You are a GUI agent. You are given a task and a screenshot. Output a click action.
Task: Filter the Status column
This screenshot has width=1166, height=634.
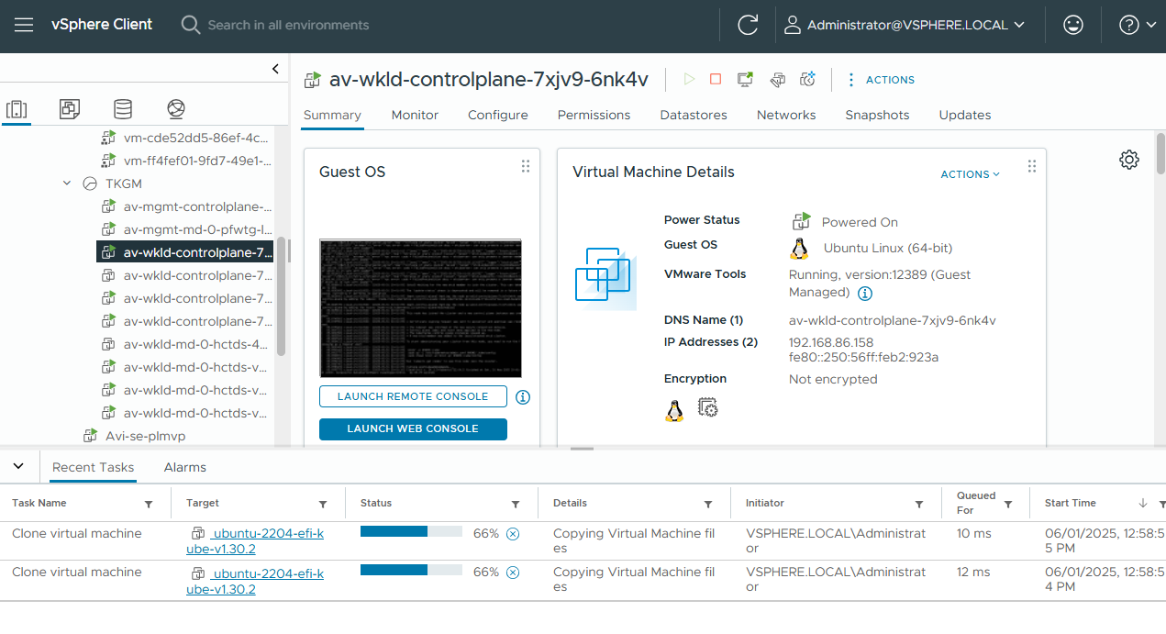point(516,505)
